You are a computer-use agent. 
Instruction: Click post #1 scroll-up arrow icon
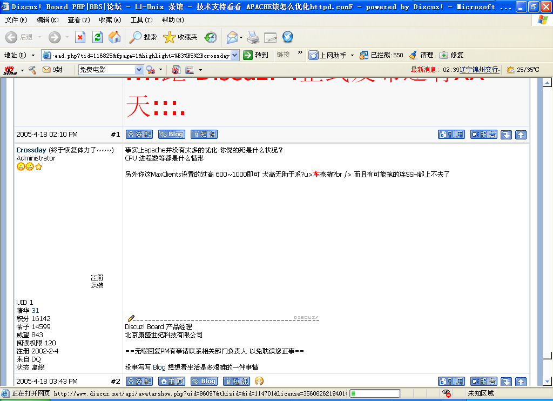[x=521, y=135]
